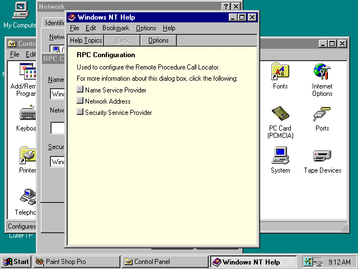
Task: Open the Fonts control panel icon
Action: [280, 72]
